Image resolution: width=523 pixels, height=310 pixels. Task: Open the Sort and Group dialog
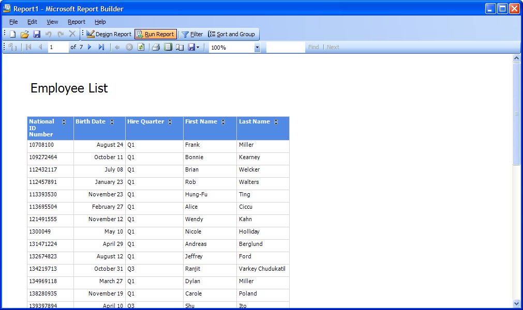coord(231,35)
